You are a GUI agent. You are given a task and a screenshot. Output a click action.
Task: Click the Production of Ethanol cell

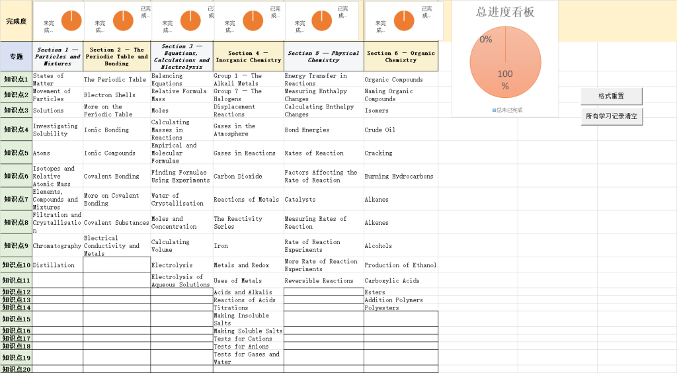[x=401, y=265]
